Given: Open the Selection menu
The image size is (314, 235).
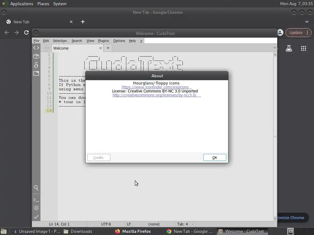Looking at the screenshot, I should (x=60, y=41).
